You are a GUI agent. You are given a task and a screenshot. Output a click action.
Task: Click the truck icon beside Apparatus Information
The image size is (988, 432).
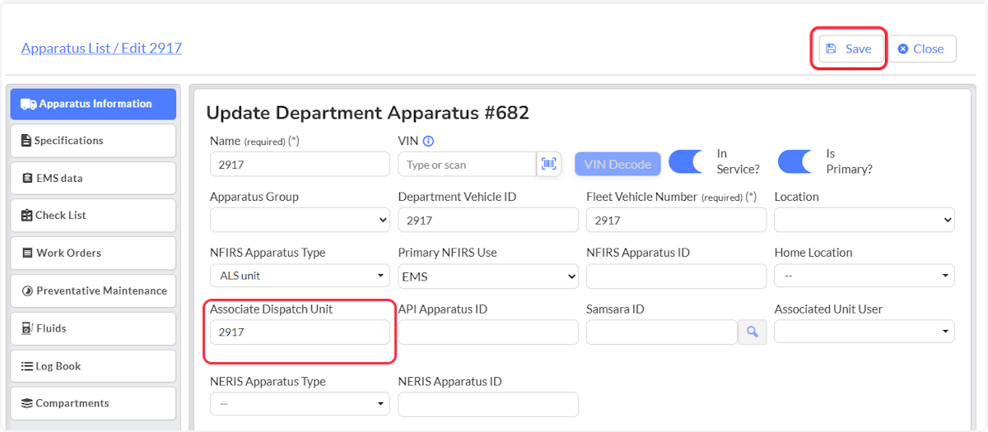(x=29, y=104)
